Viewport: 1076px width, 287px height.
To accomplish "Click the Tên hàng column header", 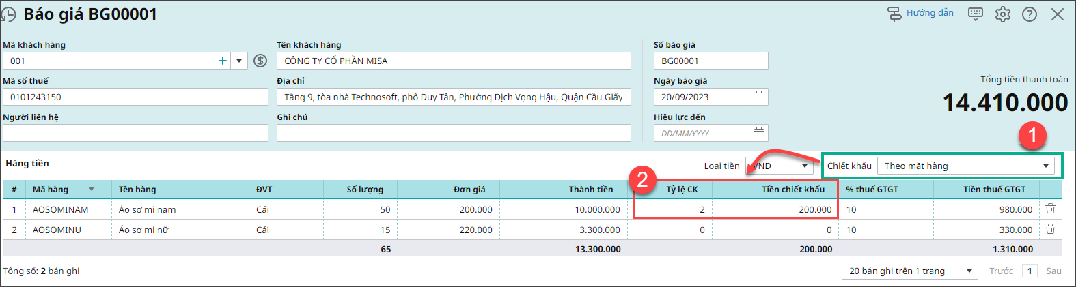I will 180,189.
